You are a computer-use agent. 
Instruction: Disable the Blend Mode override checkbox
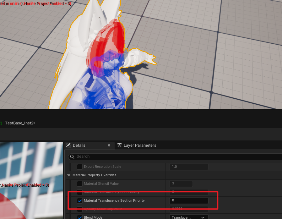pyautogui.click(x=80, y=217)
